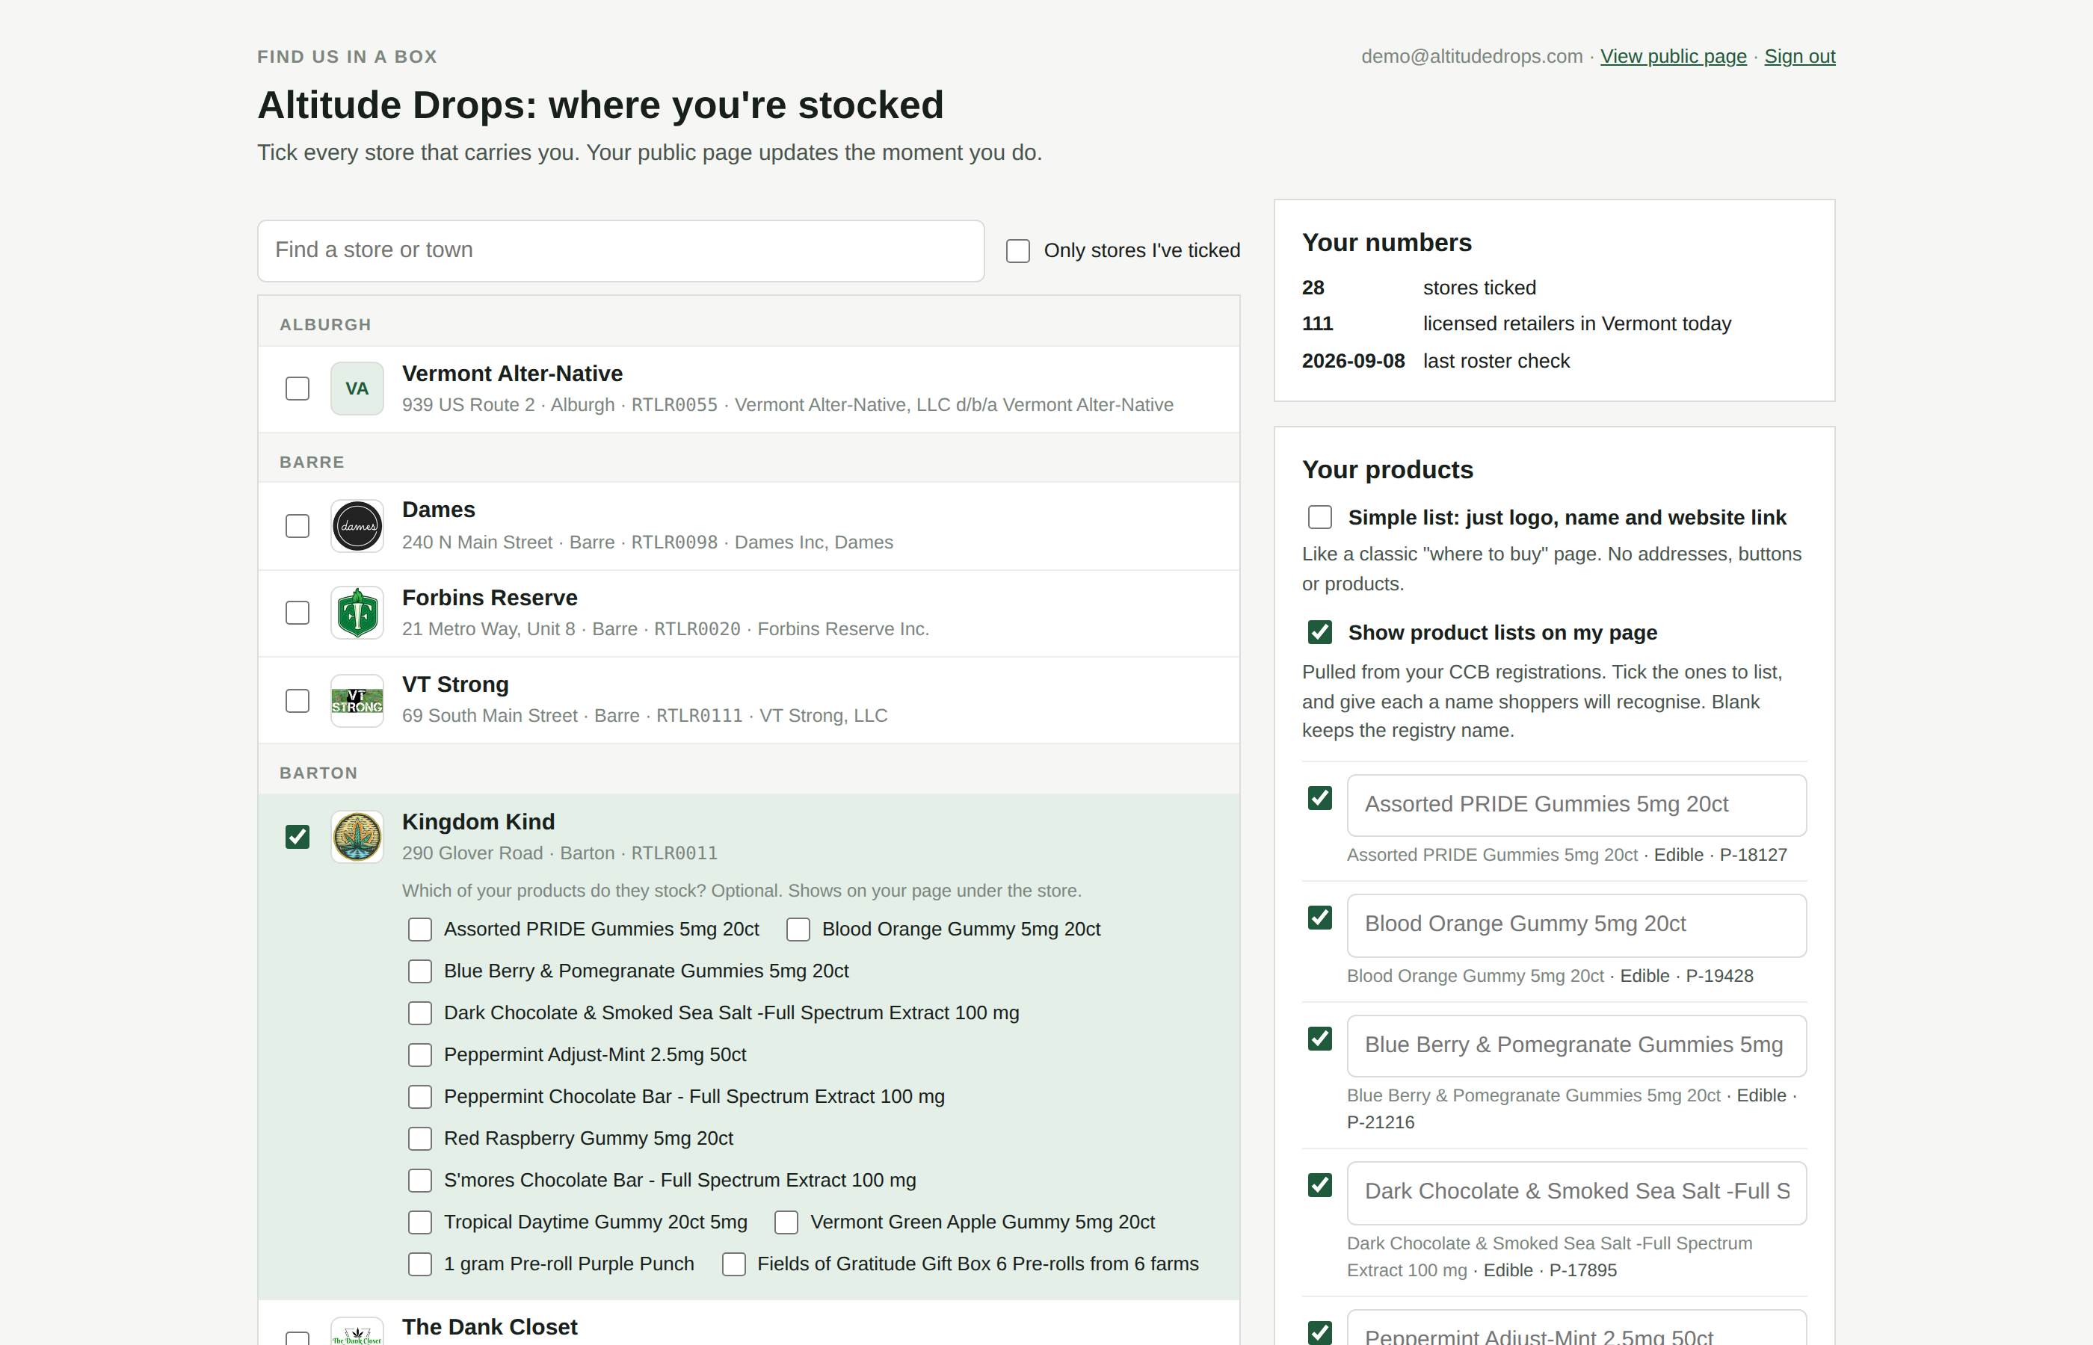Open the View public page link
This screenshot has height=1345, width=2093.
[x=1673, y=56]
